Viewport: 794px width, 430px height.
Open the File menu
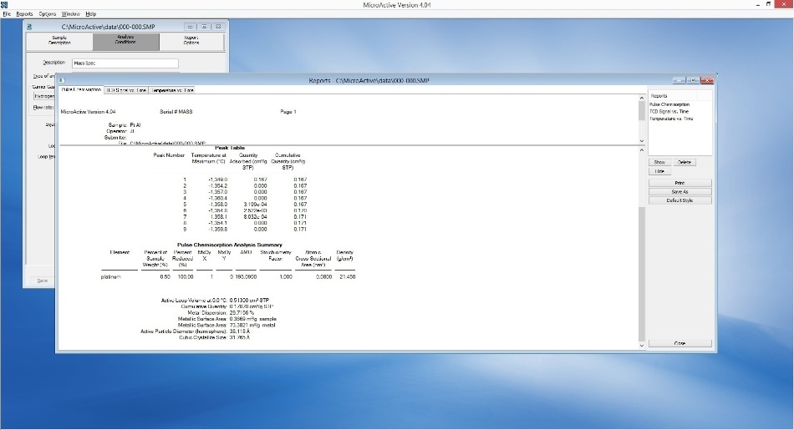[x=7, y=14]
